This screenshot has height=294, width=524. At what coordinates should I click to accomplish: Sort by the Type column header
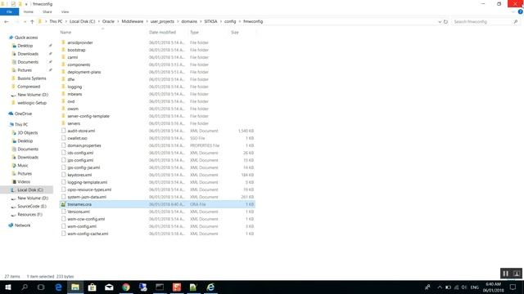pos(195,33)
